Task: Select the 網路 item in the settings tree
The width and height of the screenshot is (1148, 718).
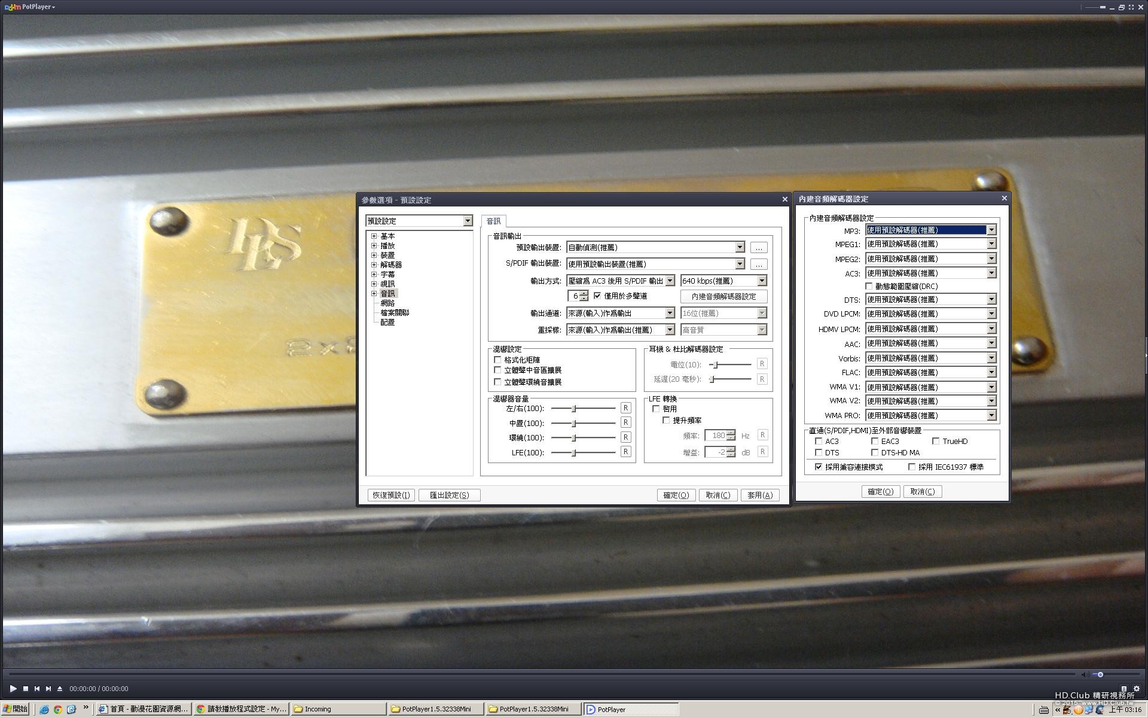Action: click(x=387, y=303)
